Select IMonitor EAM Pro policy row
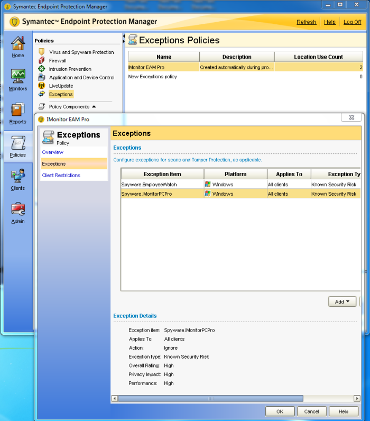Image resolution: width=370 pixels, height=421 pixels. point(245,67)
